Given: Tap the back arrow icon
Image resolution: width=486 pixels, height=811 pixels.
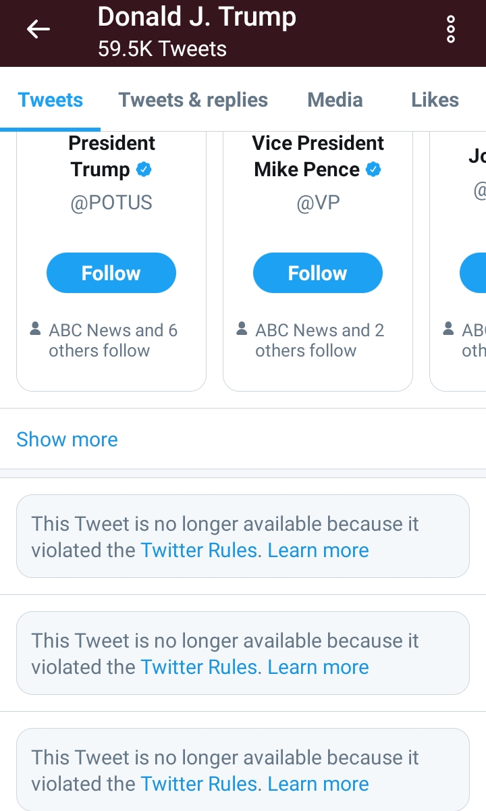Looking at the screenshot, I should point(38,29).
